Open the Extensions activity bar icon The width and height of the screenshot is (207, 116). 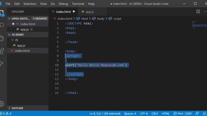tap(2, 51)
